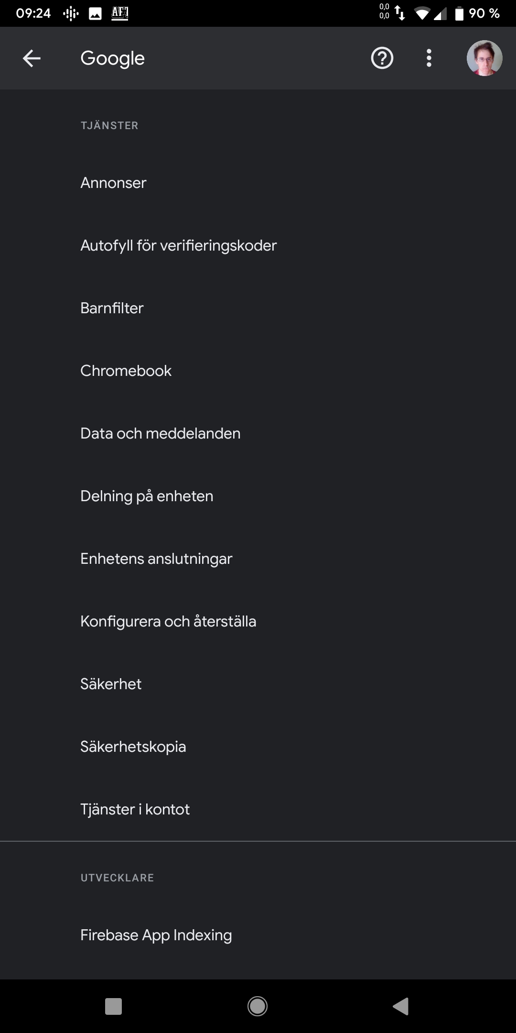Open Säkerhetskopia backup settings
Image resolution: width=516 pixels, height=1033 pixels.
258,747
